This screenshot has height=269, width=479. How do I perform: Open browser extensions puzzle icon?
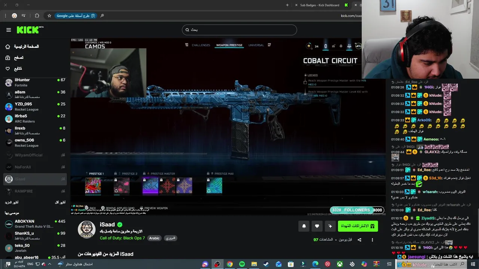point(37,16)
